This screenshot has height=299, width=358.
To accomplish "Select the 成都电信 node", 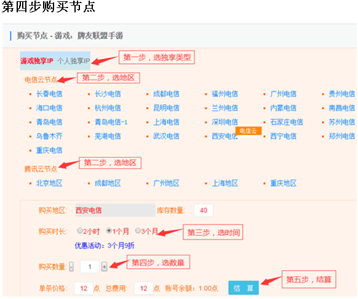I will [166, 94].
